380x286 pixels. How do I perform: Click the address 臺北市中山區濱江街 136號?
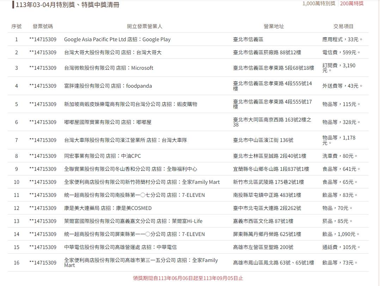[x=263, y=140]
